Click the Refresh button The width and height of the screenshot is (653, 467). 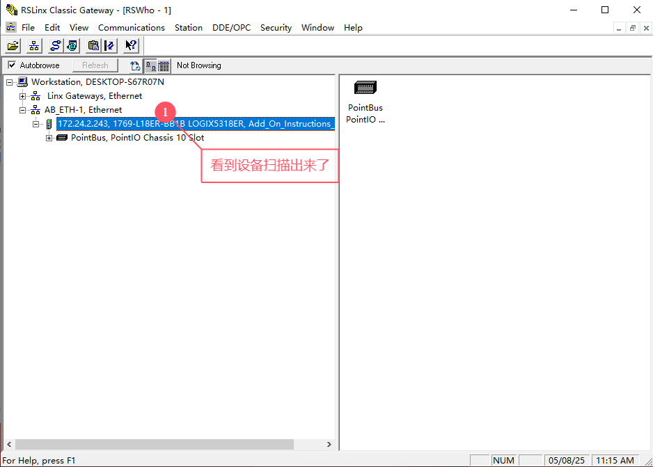point(95,65)
